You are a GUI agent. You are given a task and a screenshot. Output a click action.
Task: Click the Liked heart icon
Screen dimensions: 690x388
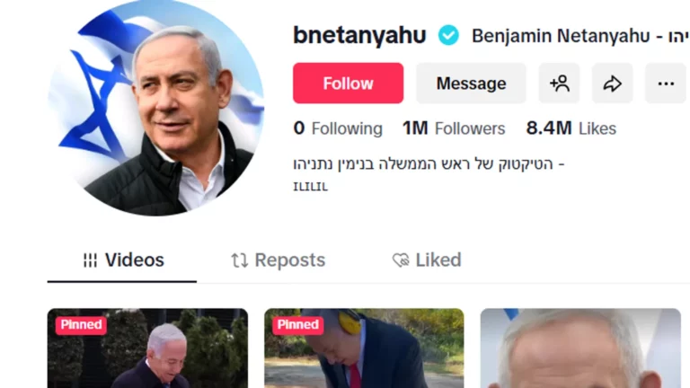click(x=401, y=260)
